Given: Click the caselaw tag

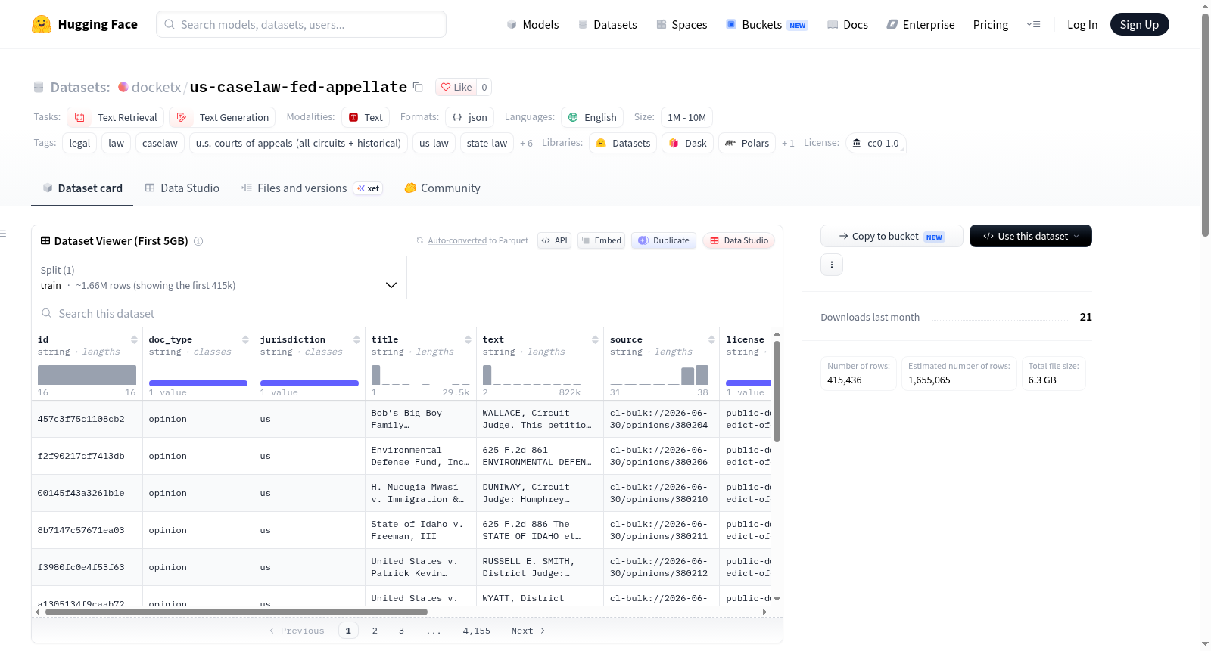Looking at the screenshot, I should tap(160, 143).
